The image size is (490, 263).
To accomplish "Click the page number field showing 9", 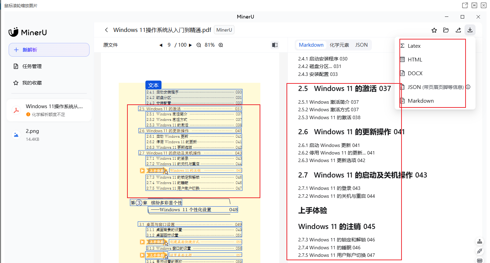I will (x=169, y=45).
